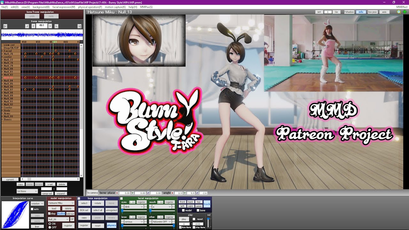Screen dimensions: 409x230
Task: Click next eyes morph arrow (>>)
Action: click(146, 207)
